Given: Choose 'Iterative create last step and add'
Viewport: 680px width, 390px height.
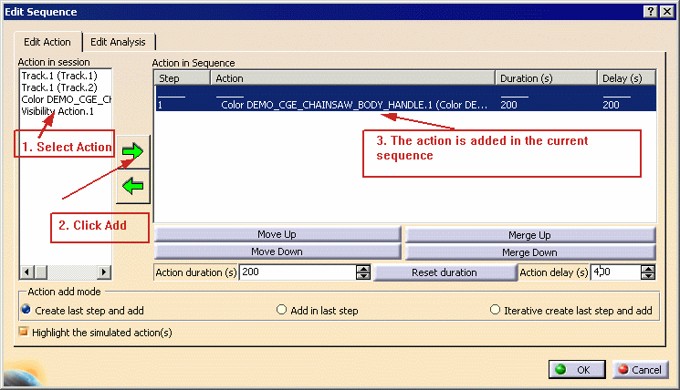Looking at the screenshot, I should pyautogui.click(x=496, y=310).
